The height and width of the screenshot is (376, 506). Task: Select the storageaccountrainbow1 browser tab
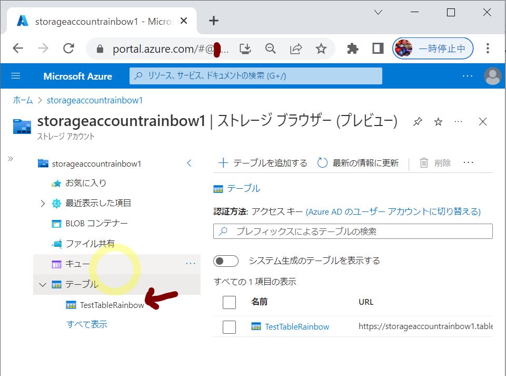(102, 21)
